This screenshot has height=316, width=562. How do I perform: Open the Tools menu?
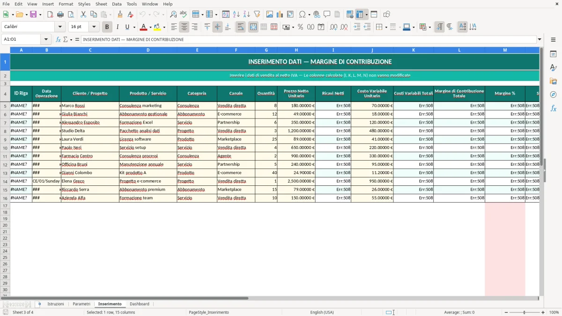[132, 4]
